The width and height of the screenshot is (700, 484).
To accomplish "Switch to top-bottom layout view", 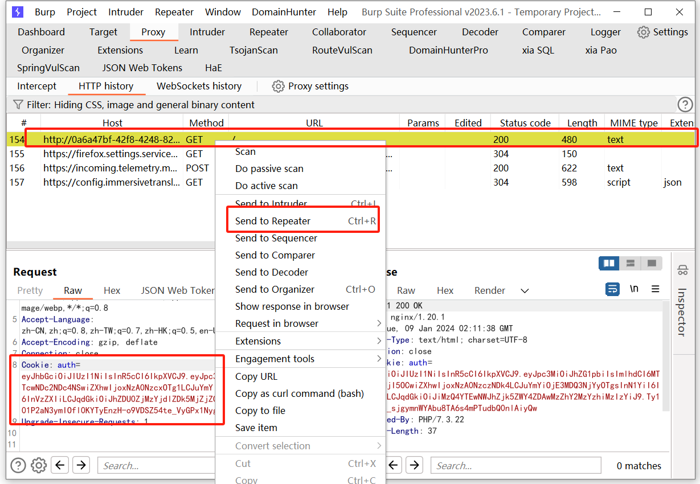I will click(631, 263).
